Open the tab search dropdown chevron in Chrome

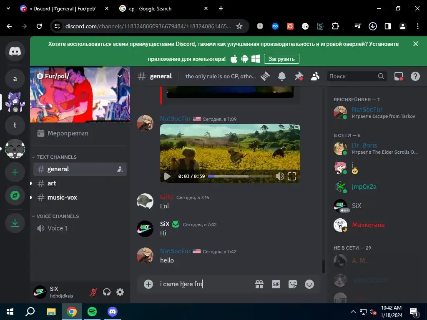pyautogui.click(x=8, y=9)
